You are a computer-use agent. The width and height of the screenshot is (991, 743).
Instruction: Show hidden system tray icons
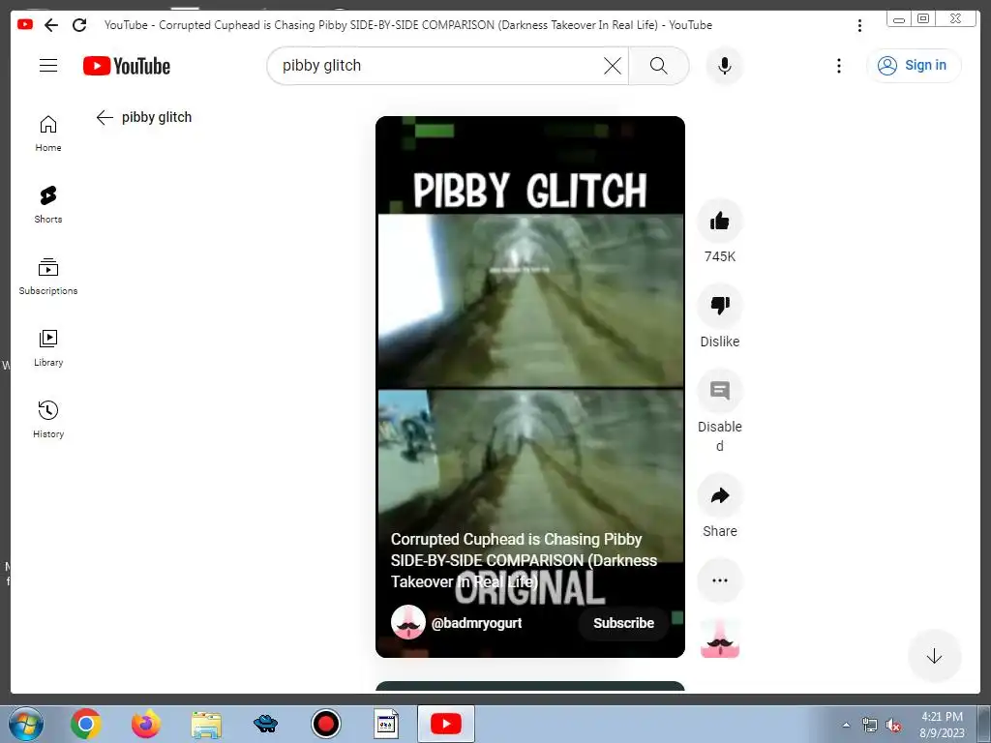(846, 725)
